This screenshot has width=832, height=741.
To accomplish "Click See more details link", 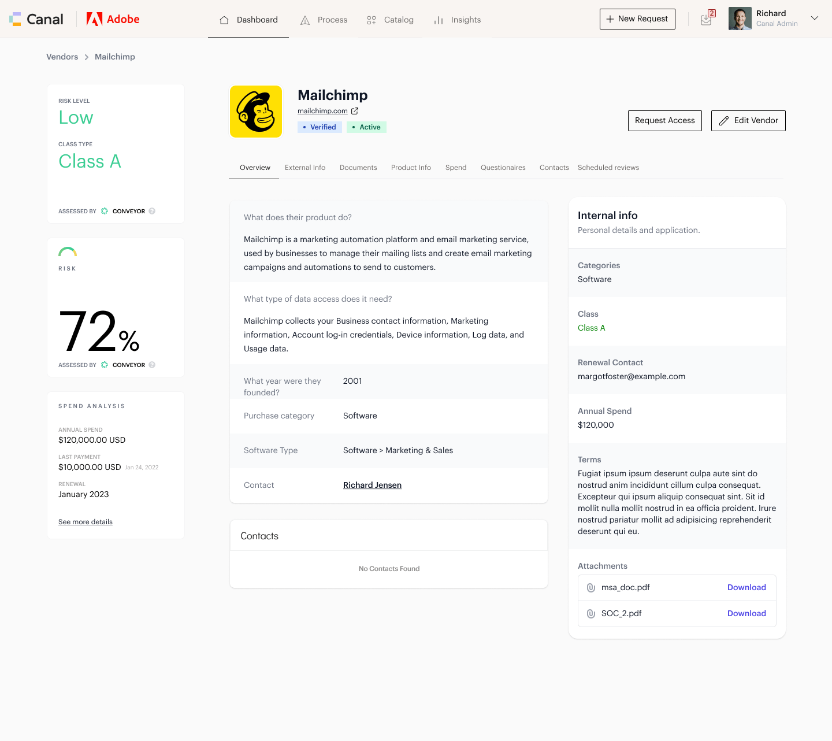I will (86, 522).
